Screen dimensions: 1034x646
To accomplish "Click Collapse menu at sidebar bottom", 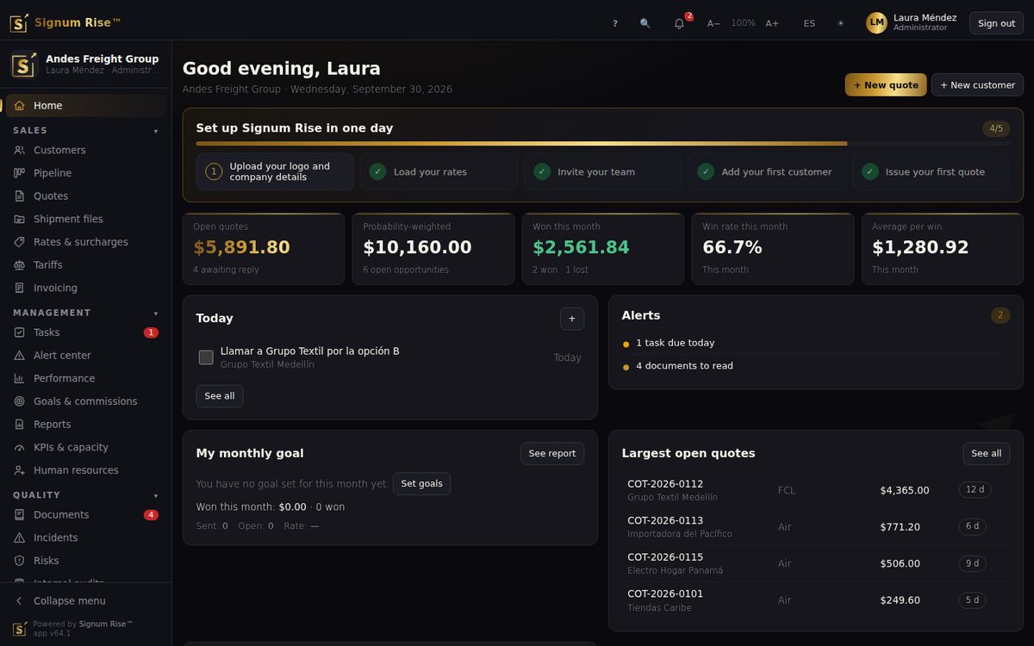I will (x=85, y=600).
